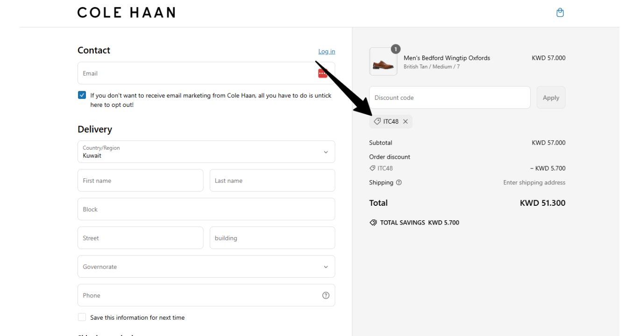
Task: Click the Total amount KWD 51.300
Action: (542, 203)
